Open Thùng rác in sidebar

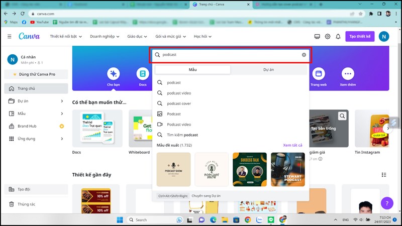(36, 204)
